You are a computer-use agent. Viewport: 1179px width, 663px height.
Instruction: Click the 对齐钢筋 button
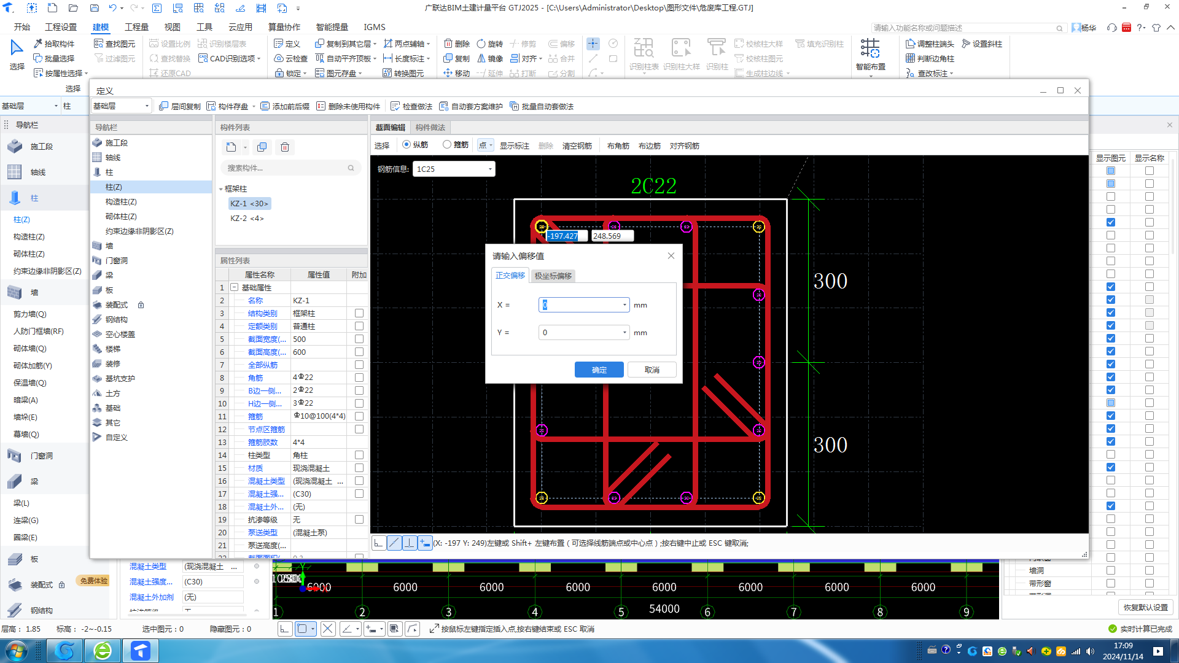coord(685,145)
